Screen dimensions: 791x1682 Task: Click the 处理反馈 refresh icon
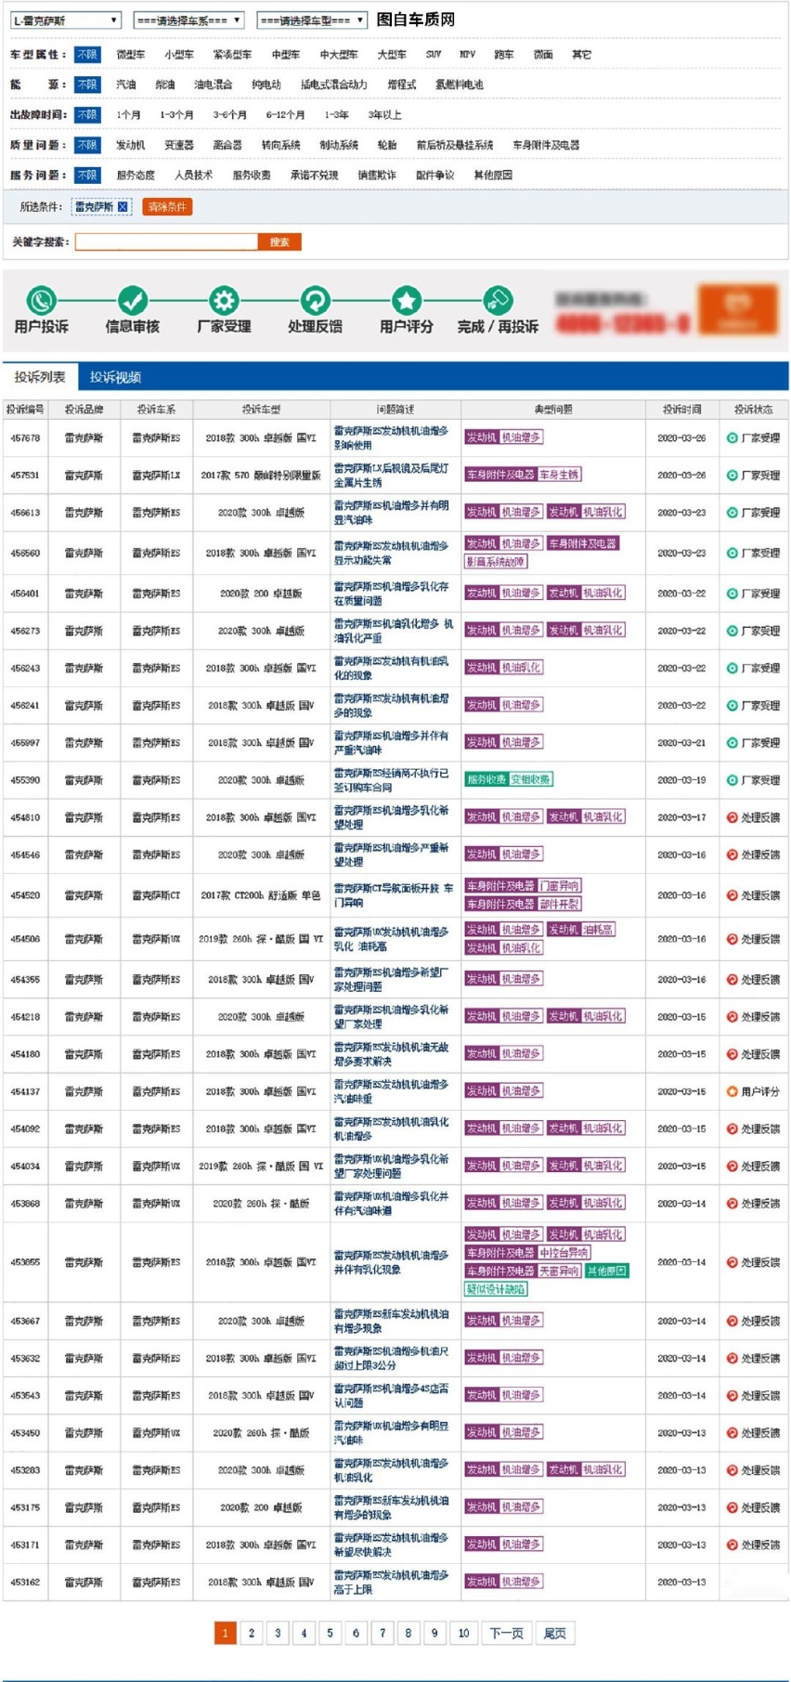[316, 300]
